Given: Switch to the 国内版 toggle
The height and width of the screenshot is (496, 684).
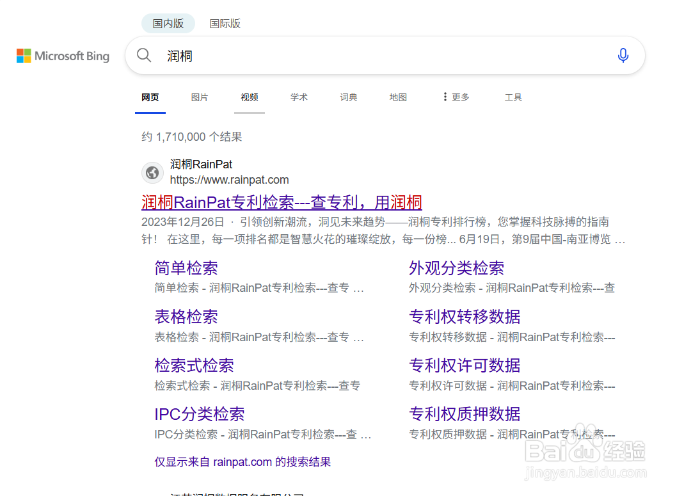Looking at the screenshot, I should click(168, 24).
